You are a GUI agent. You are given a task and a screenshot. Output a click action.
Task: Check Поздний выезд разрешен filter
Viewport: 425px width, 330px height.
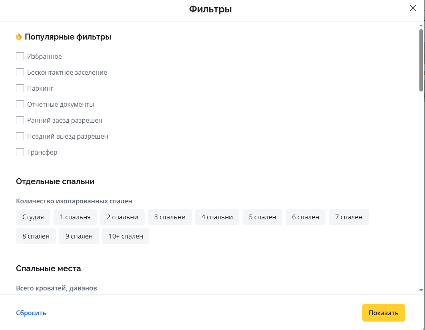coord(20,136)
